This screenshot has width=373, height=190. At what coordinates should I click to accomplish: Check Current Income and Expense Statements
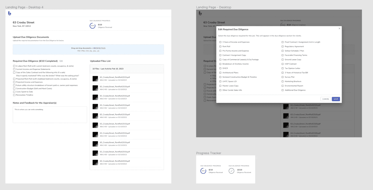tap(14, 69)
